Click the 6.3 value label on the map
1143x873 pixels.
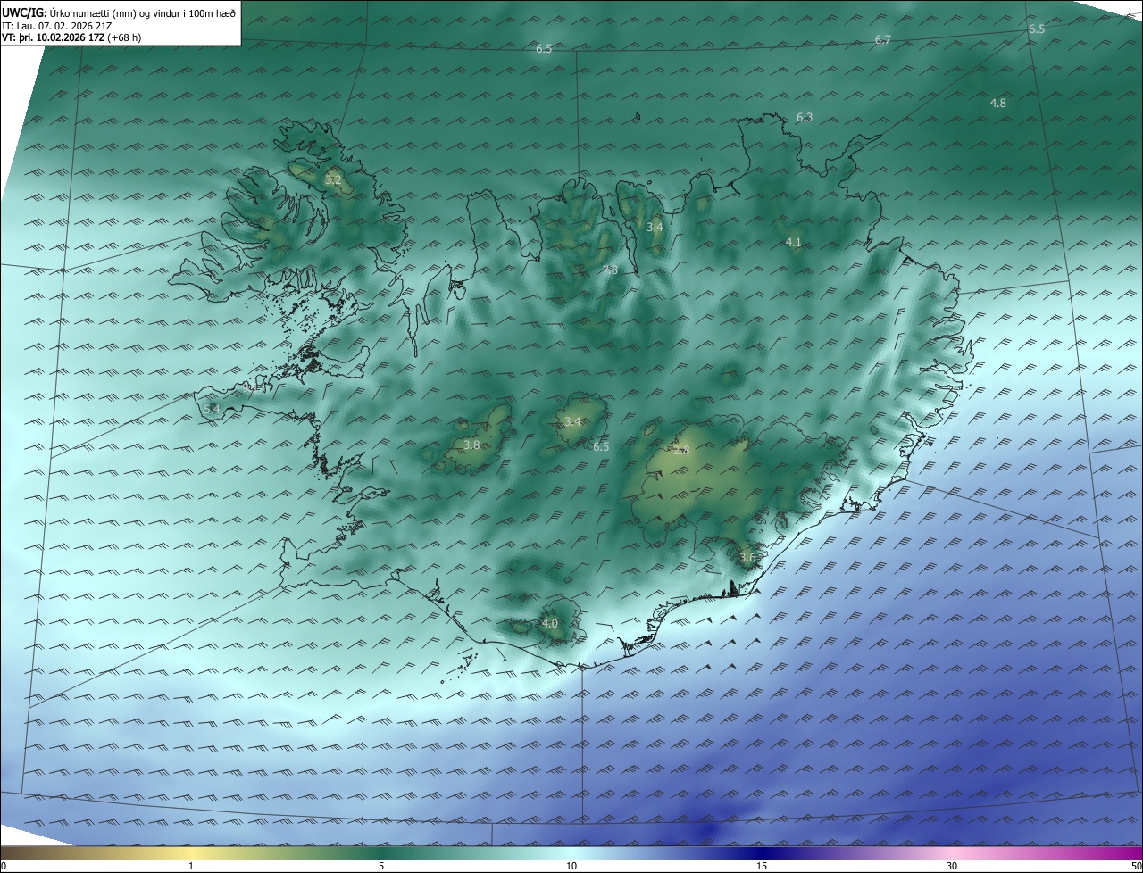click(805, 117)
